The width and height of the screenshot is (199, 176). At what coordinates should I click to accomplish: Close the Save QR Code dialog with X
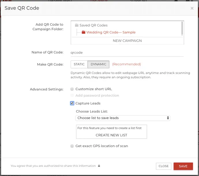pos(192,8)
